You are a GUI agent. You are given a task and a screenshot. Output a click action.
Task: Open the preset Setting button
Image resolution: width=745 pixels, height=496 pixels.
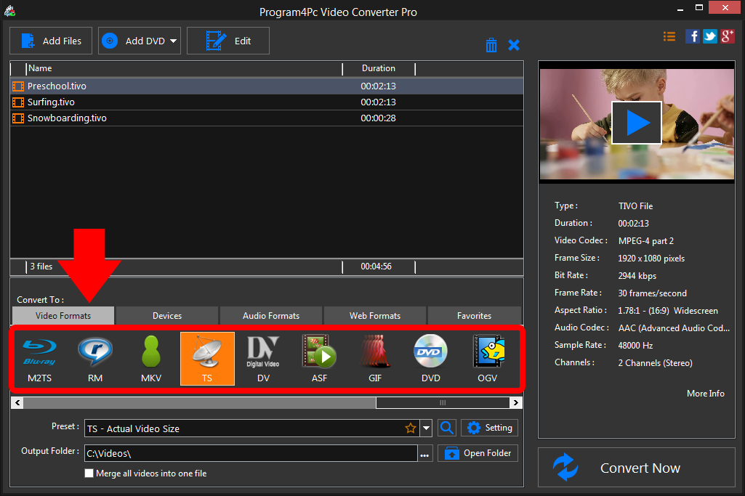(x=489, y=428)
